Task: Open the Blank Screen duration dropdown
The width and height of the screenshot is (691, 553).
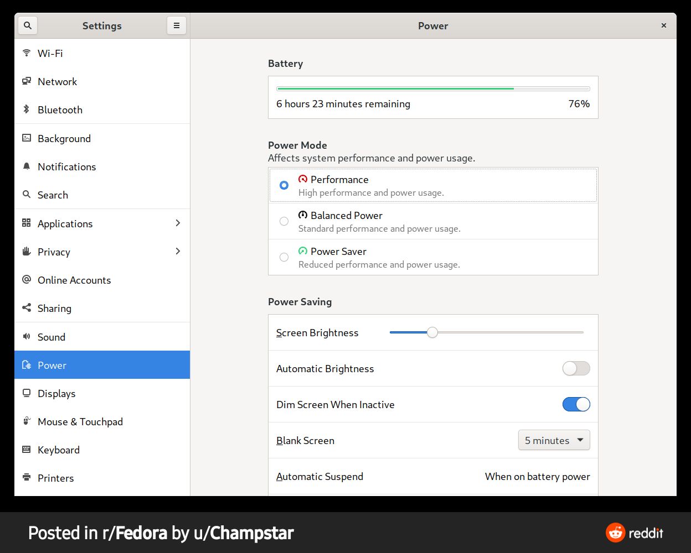Action: click(x=554, y=440)
